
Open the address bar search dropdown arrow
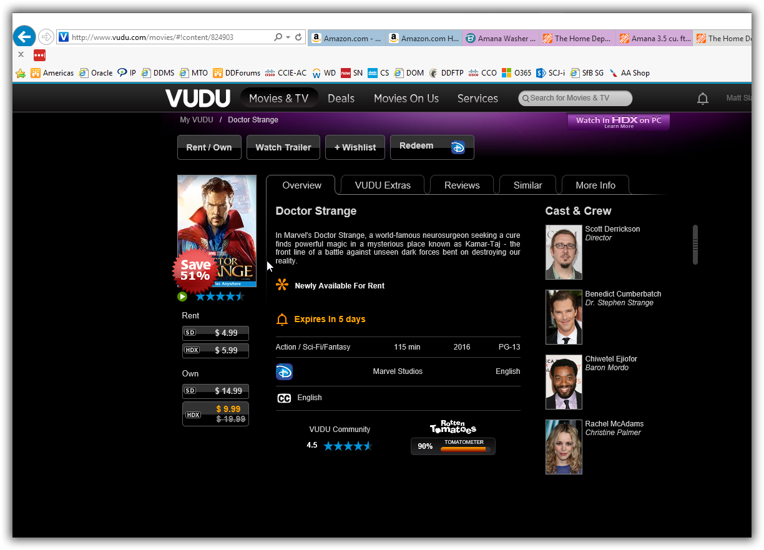click(x=288, y=37)
